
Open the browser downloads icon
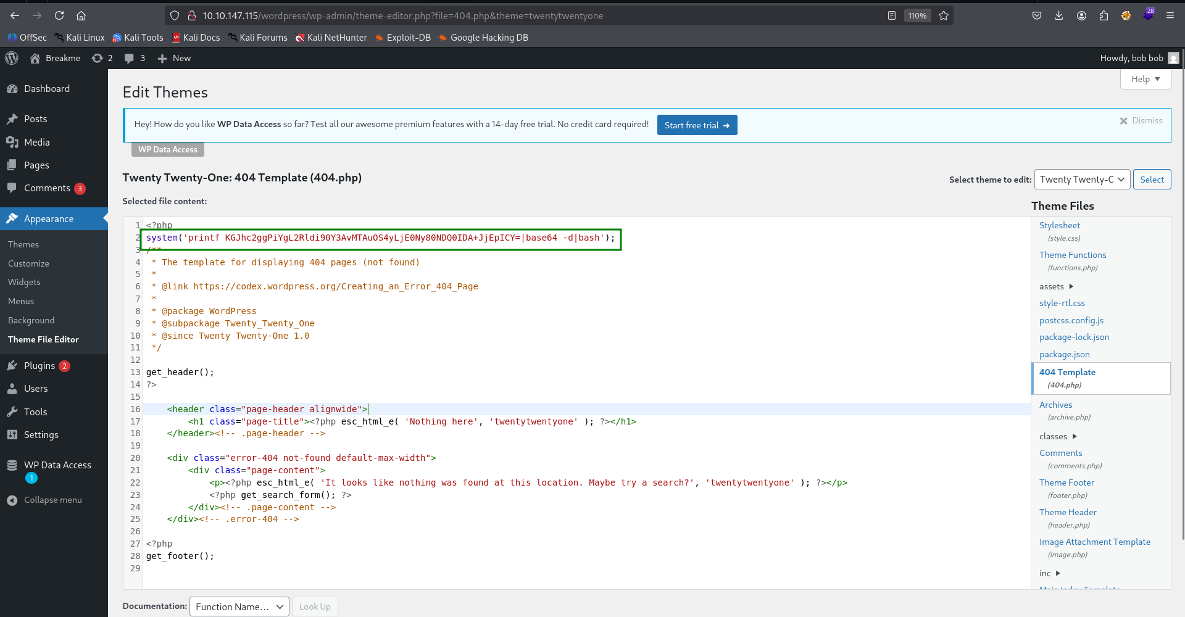(1058, 15)
